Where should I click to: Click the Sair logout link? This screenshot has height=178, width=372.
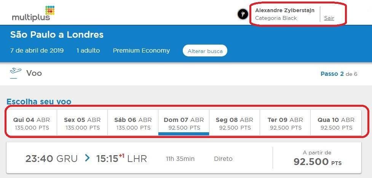point(329,18)
